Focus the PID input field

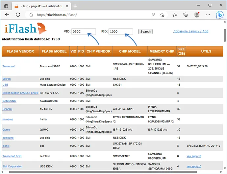coord(121,32)
